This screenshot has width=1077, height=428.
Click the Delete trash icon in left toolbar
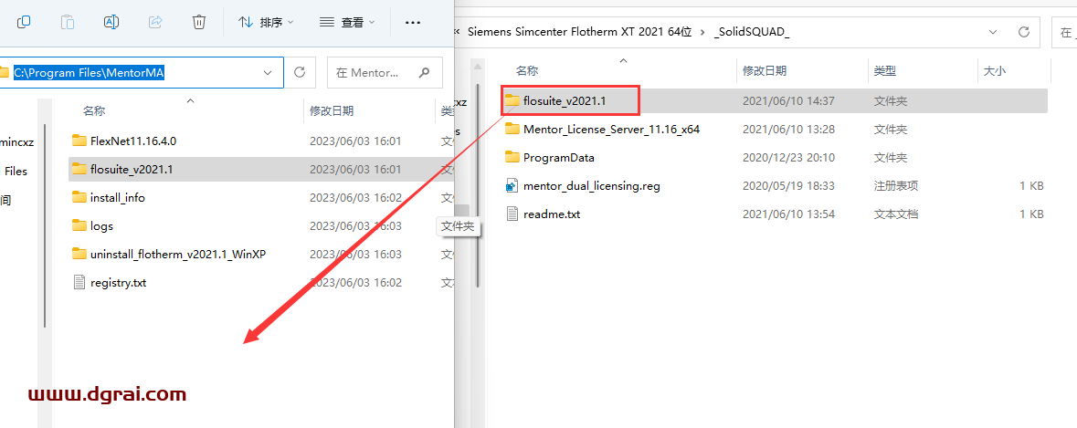(198, 22)
